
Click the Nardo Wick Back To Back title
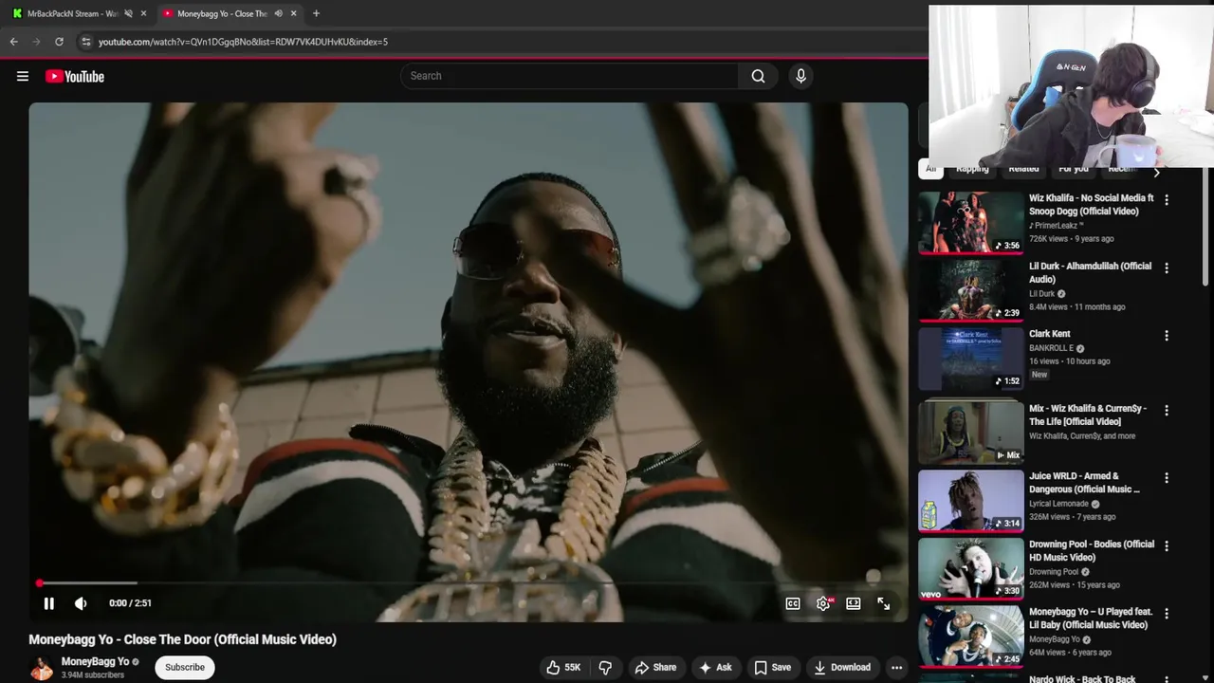coord(1082,679)
